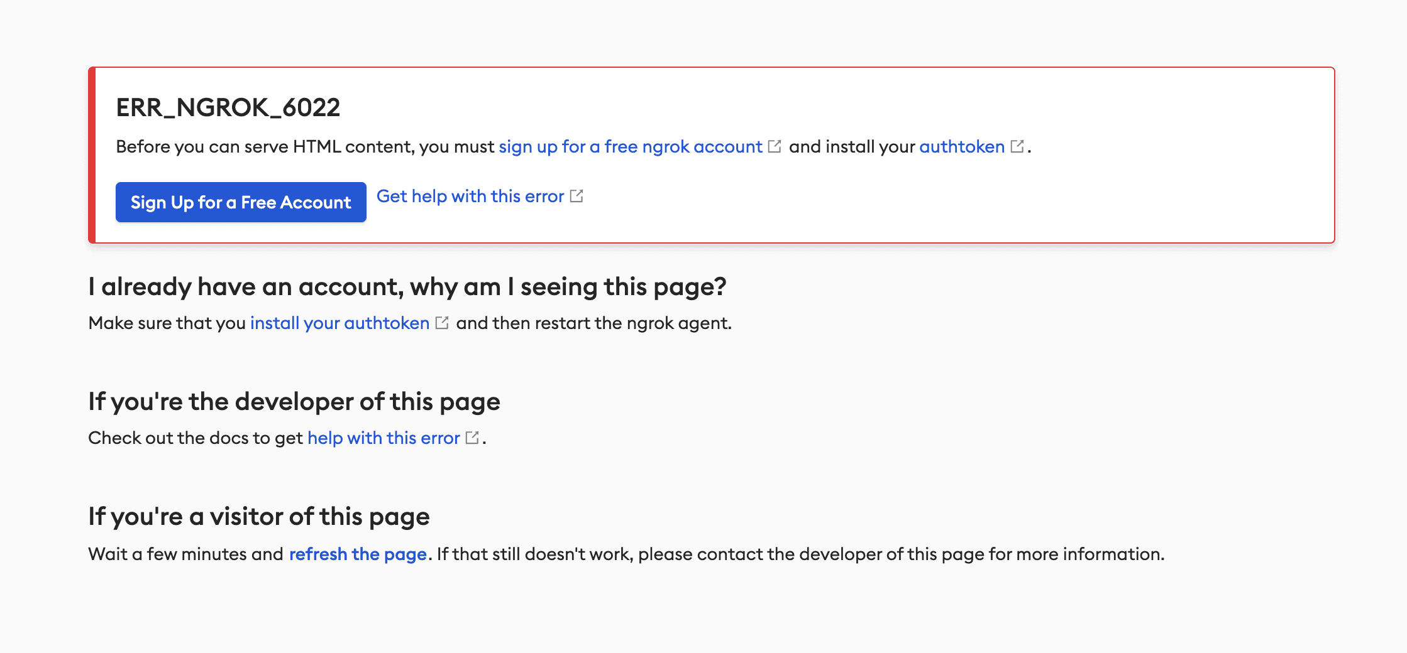This screenshot has height=653, width=1407.
Task: Open the 'Get help with this error' link
Action: (470, 196)
